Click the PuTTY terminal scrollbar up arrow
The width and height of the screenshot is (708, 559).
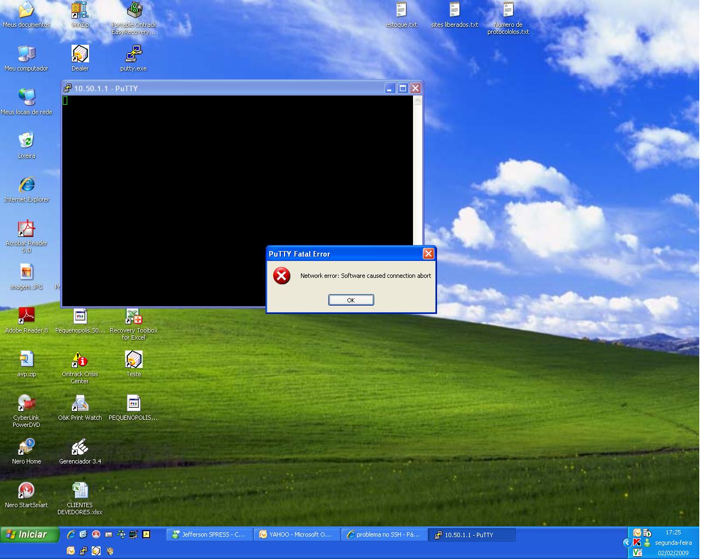click(418, 100)
